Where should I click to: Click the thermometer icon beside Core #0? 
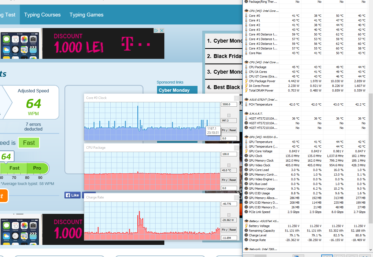tap(246, 16)
